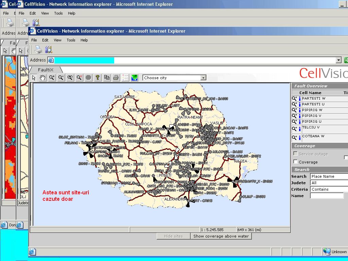
Task: Show info for TELCIU V
Action: pyautogui.click(x=300, y=129)
